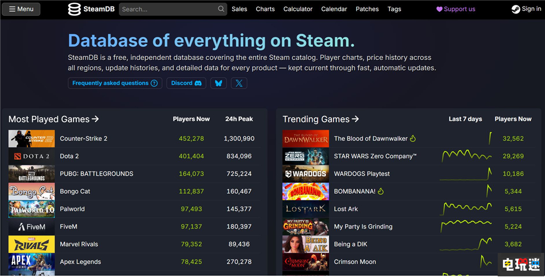Click My Party Is Grinding thumbnail
The height and width of the screenshot is (277, 545).
pyautogui.click(x=306, y=227)
